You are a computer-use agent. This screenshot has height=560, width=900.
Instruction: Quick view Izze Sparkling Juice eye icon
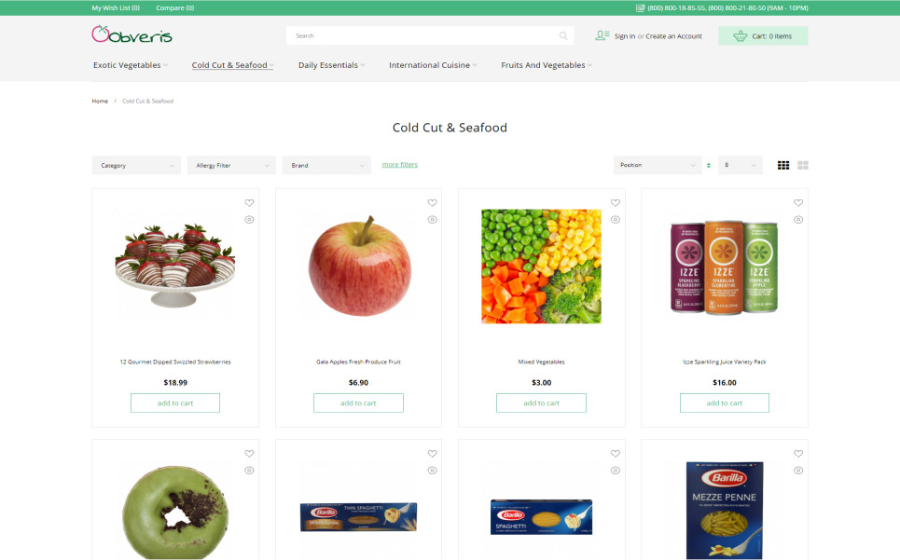798,220
